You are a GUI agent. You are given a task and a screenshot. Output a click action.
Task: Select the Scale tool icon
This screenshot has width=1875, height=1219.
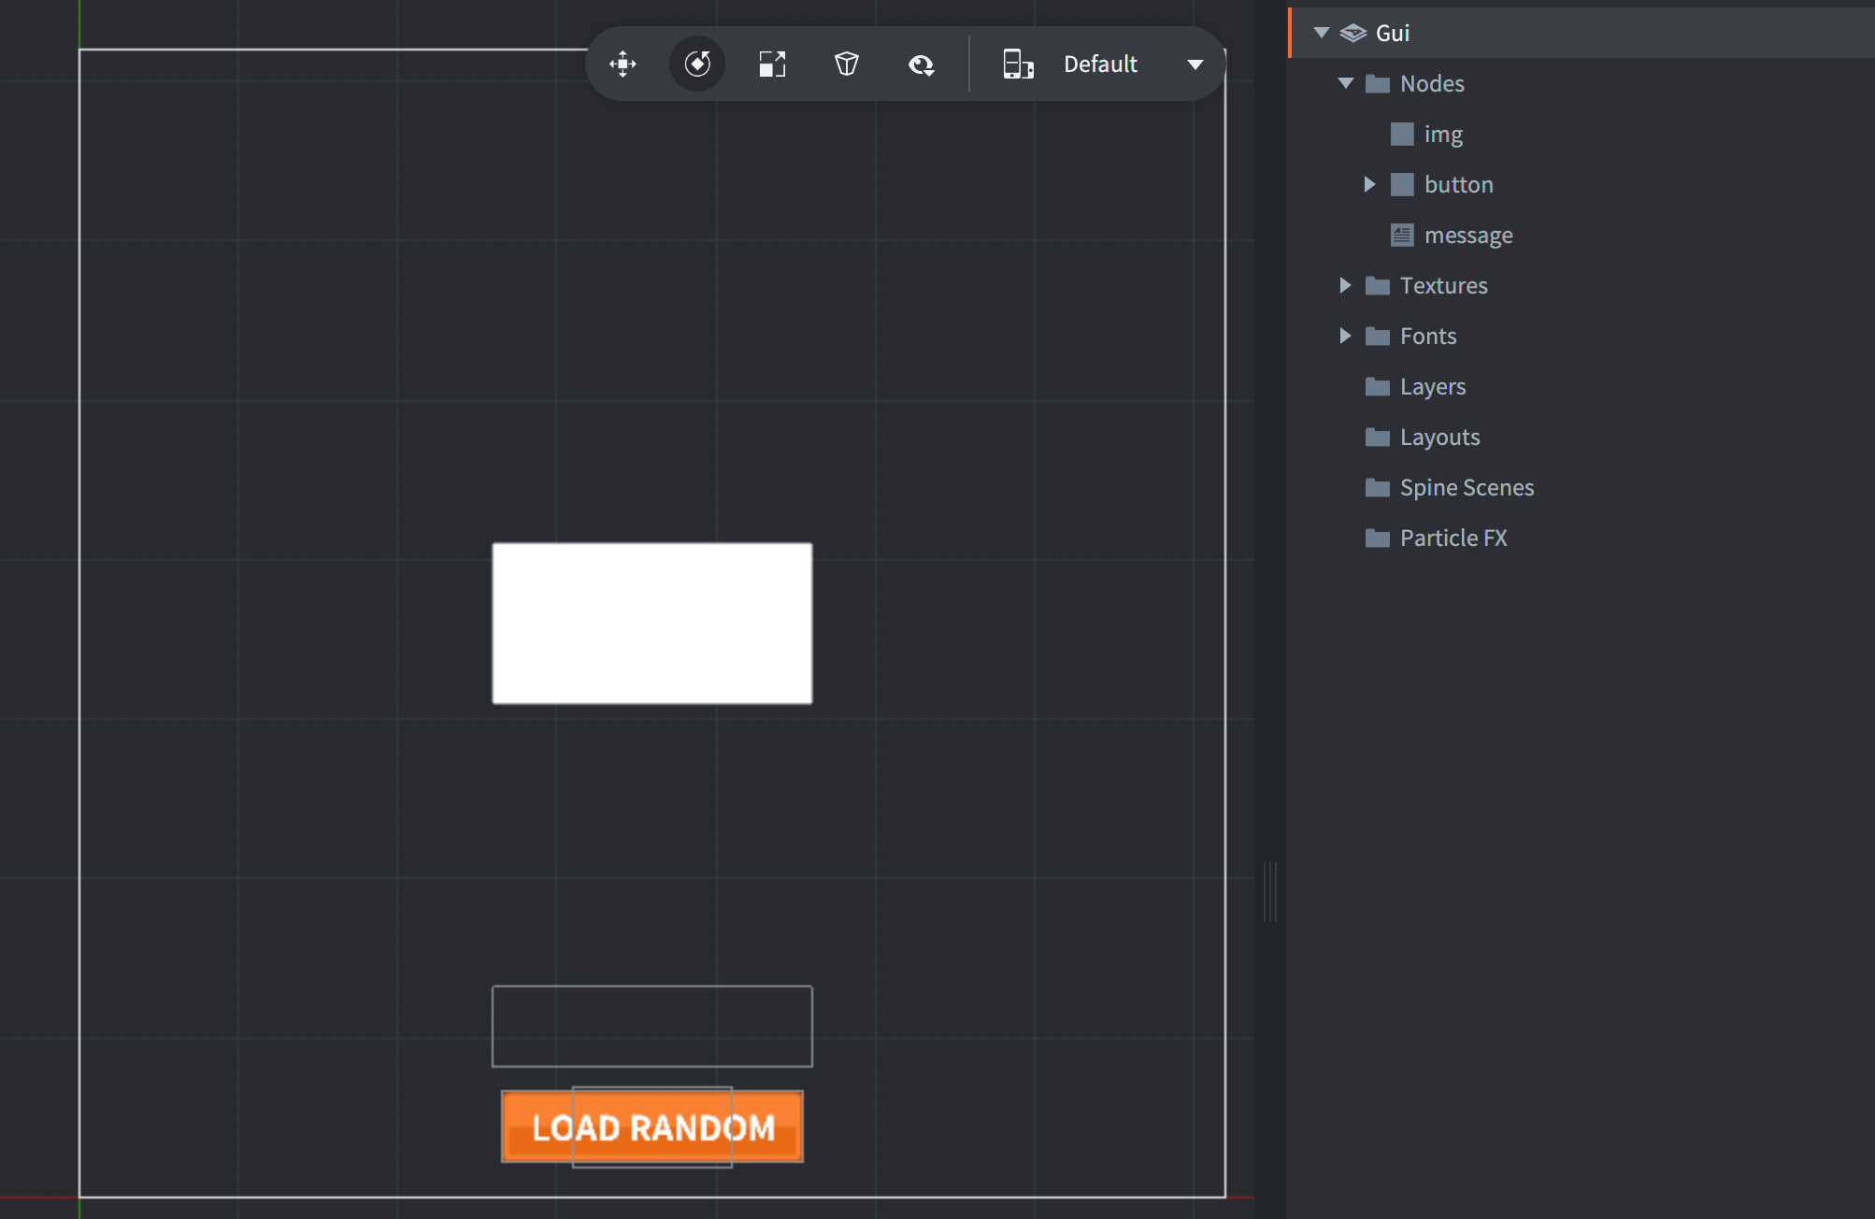pyautogui.click(x=771, y=63)
